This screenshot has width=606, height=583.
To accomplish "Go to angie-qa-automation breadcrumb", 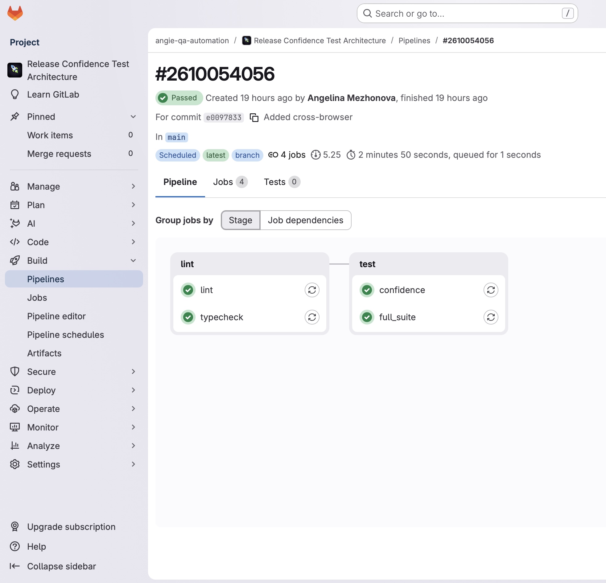I will [x=192, y=40].
